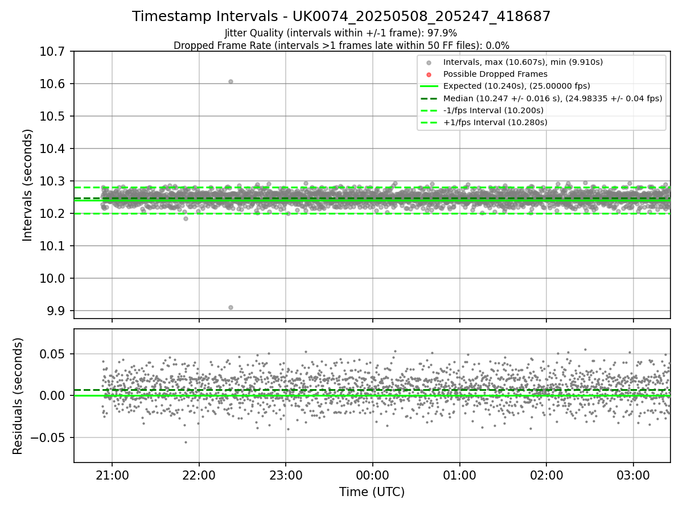Click legend entry Median (10.247 +/- 0.016 s)

click(x=553, y=98)
